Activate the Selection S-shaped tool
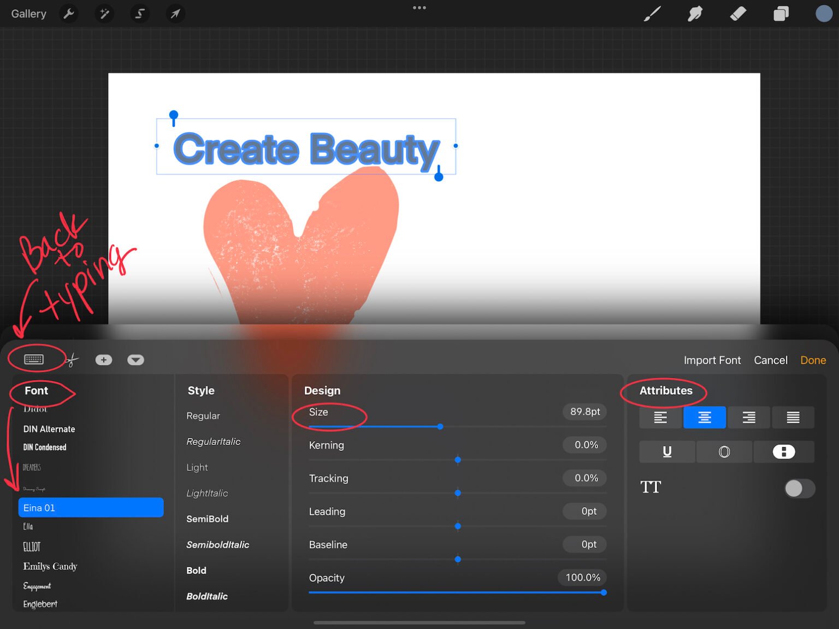 [x=140, y=14]
